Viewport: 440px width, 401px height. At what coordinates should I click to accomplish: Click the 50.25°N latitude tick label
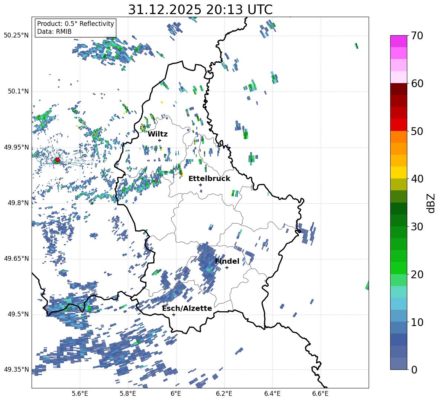pos(16,36)
